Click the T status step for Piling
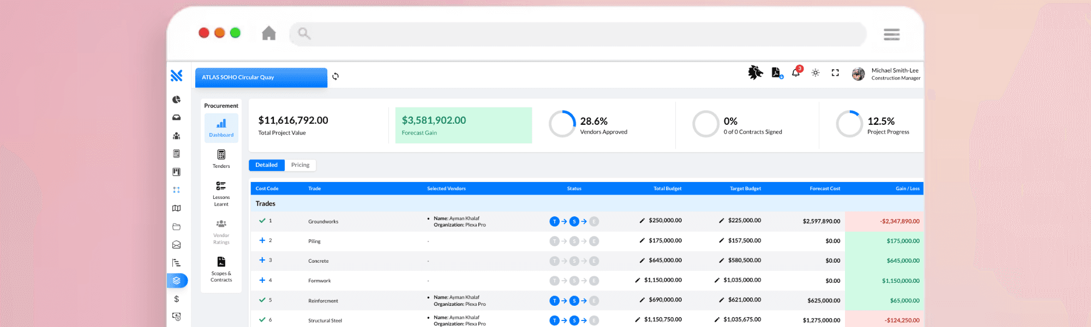 (554, 241)
